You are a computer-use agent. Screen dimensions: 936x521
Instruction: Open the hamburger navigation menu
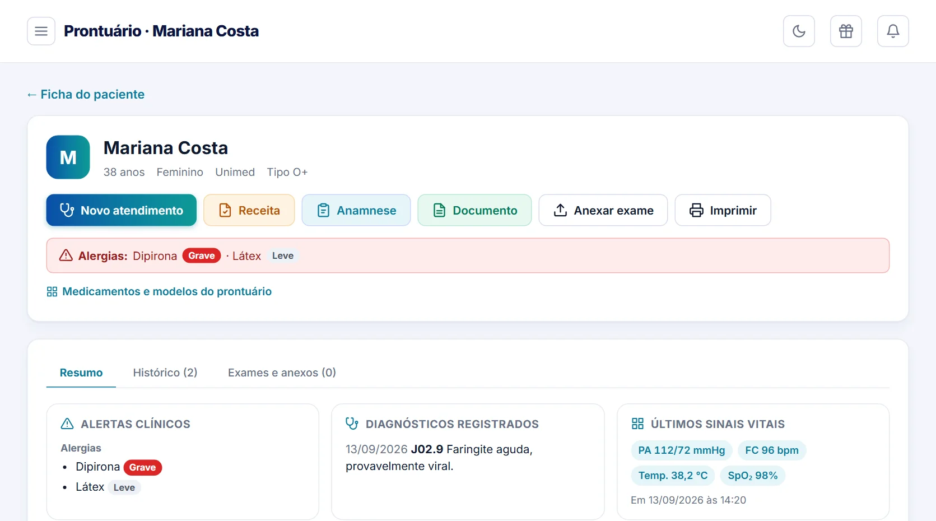click(x=41, y=31)
